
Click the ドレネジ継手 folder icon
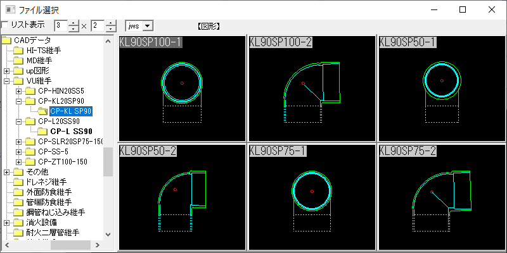(19, 182)
